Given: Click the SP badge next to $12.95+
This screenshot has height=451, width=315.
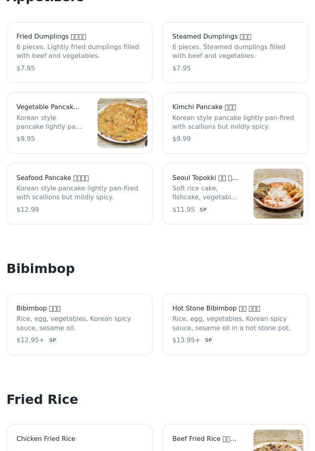Looking at the screenshot, I should pyautogui.click(x=53, y=340).
